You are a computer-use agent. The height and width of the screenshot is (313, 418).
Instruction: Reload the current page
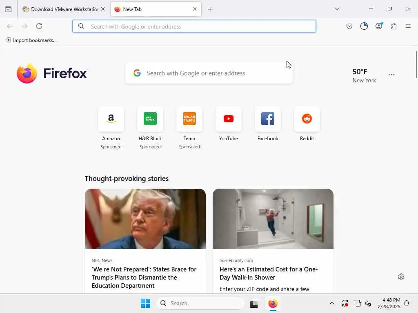(x=39, y=26)
